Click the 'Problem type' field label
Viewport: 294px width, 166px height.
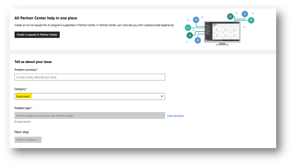[23, 108]
